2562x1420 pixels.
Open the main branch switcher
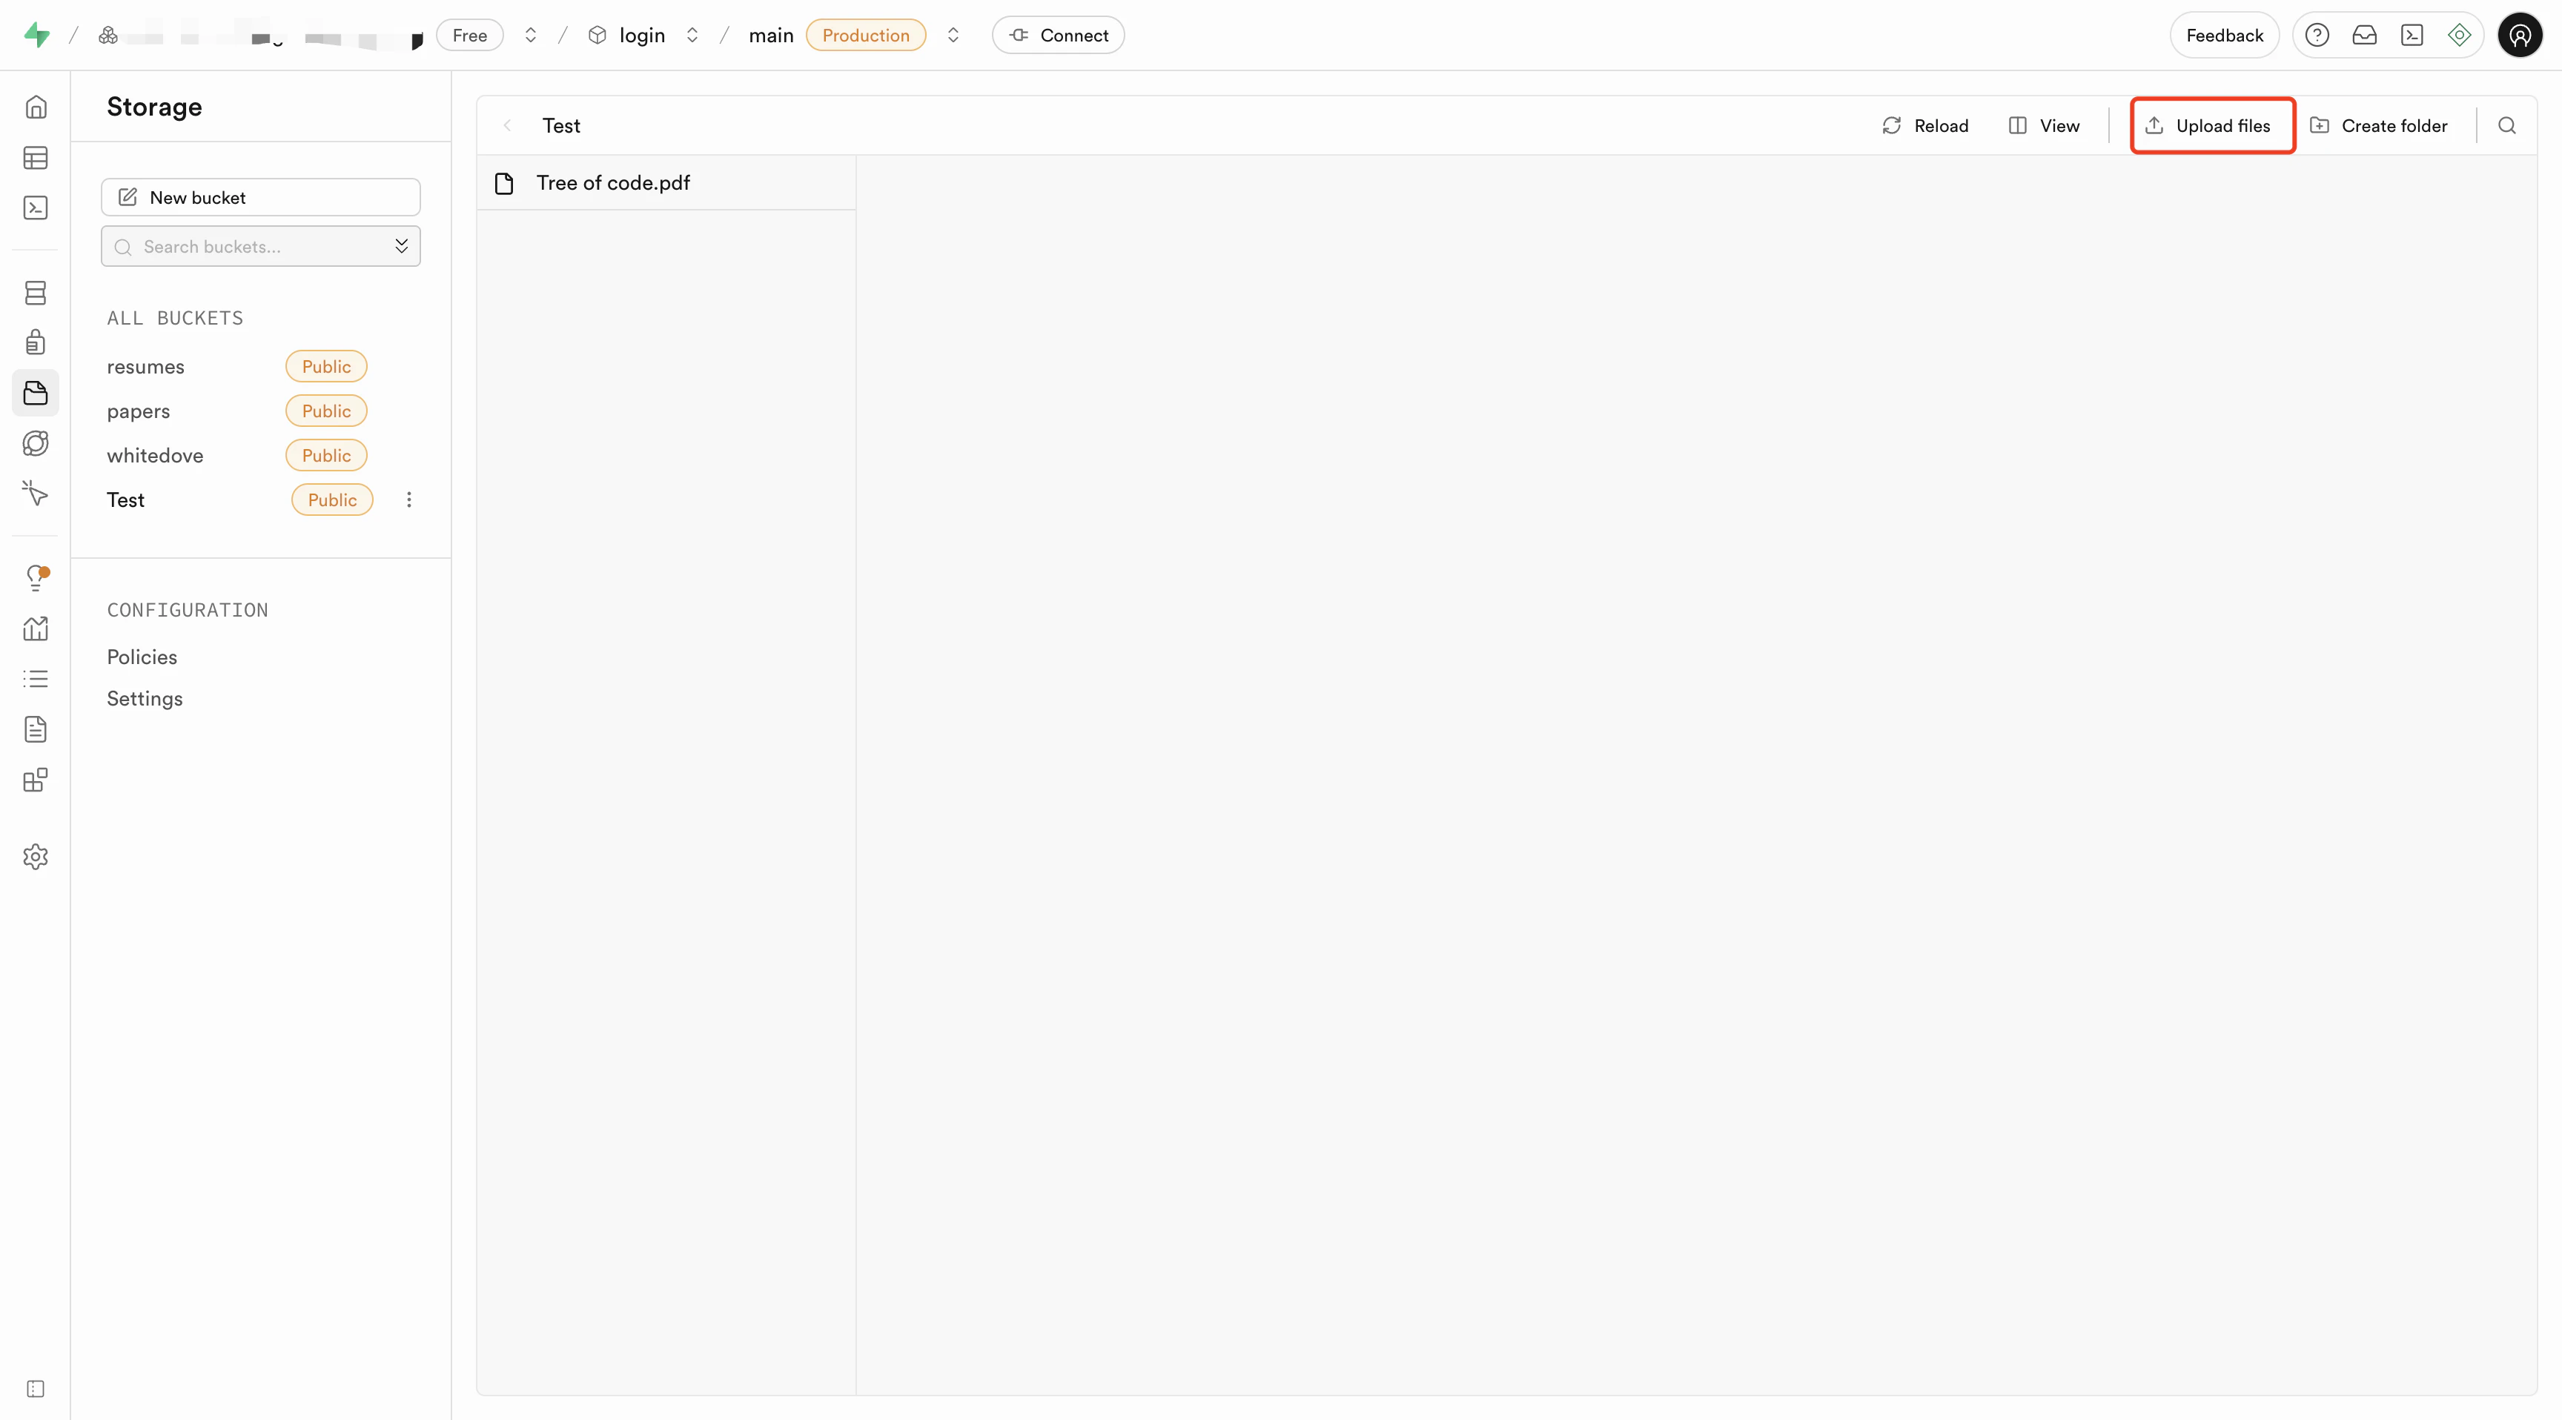point(953,36)
